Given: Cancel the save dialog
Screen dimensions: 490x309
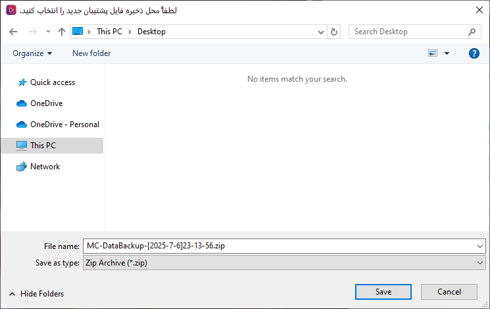Looking at the screenshot, I should click(449, 292).
